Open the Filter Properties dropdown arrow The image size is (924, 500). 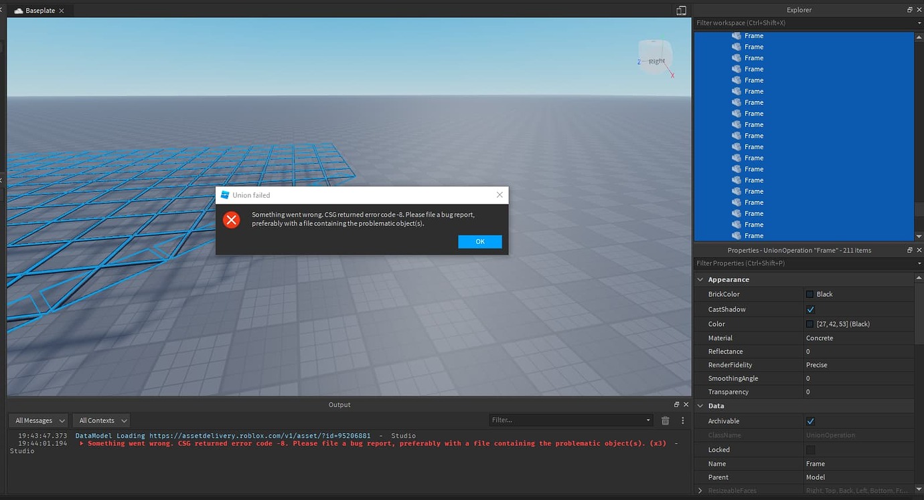tap(920, 263)
